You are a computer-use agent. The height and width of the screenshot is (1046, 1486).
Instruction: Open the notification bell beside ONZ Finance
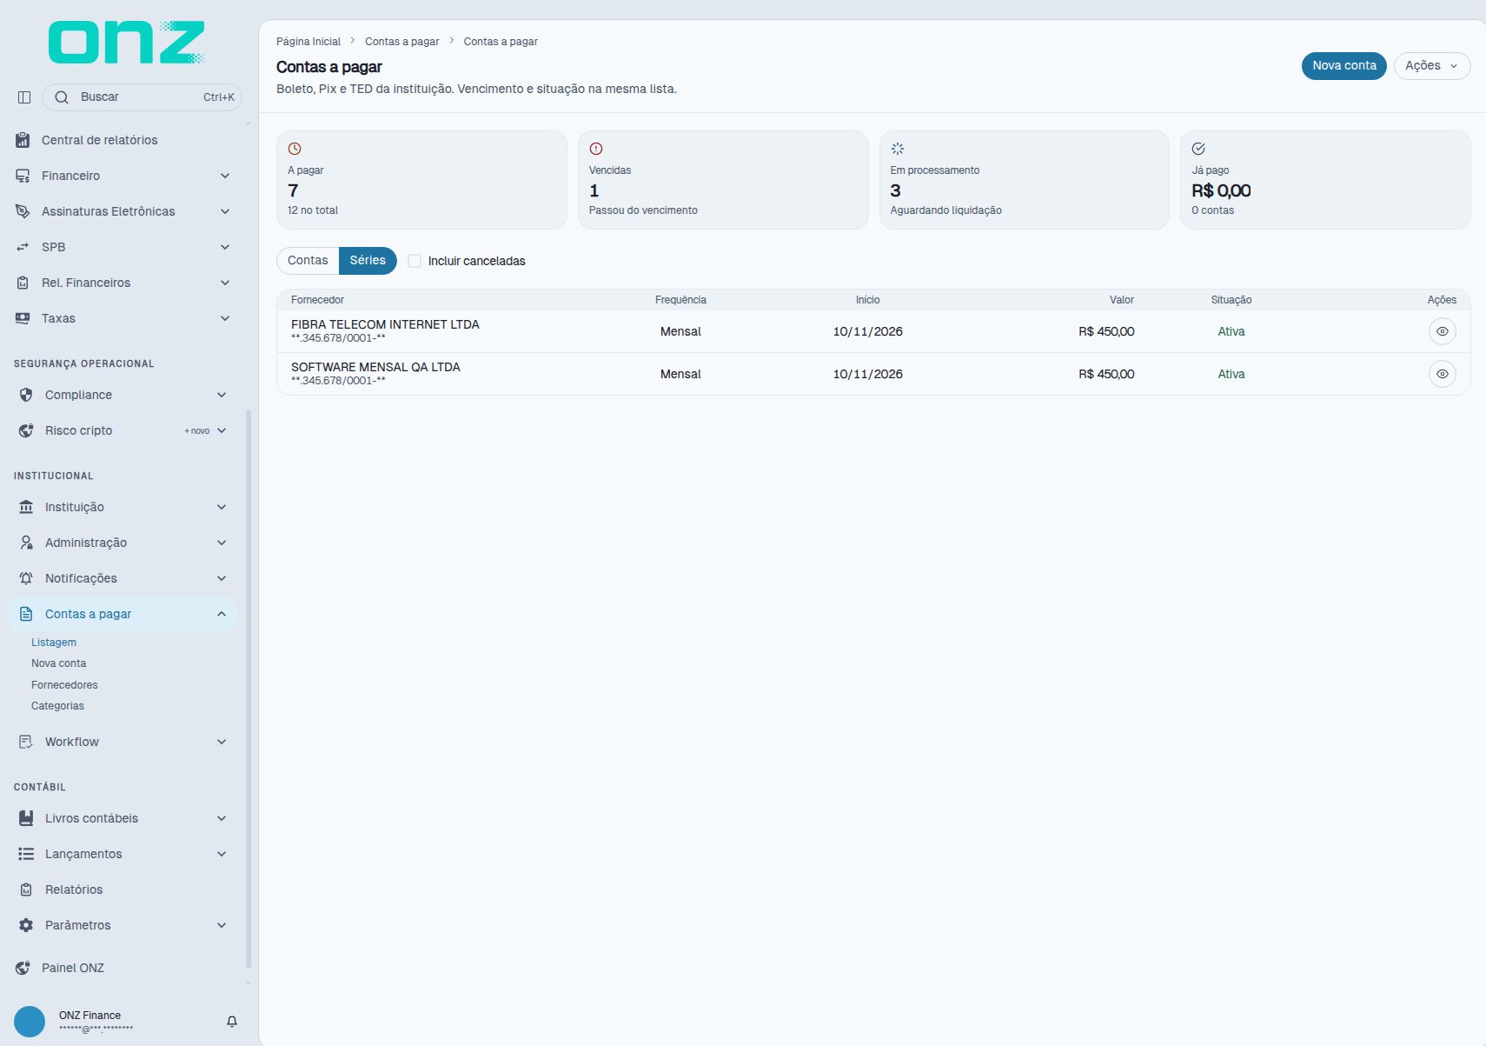[232, 1022]
